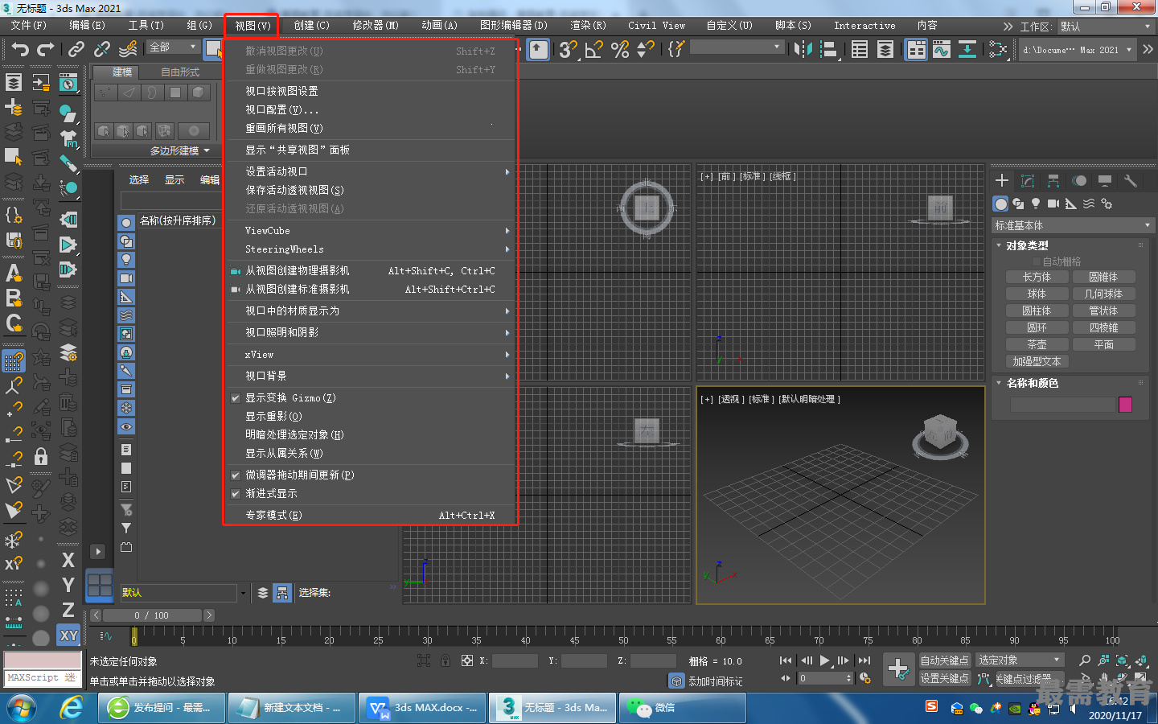This screenshot has height=724, width=1158.
Task: Switch to the Display panel icon
Action: (1105, 180)
